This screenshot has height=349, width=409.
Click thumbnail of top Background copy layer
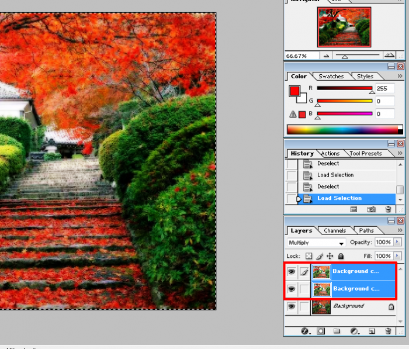click(321, 272)
